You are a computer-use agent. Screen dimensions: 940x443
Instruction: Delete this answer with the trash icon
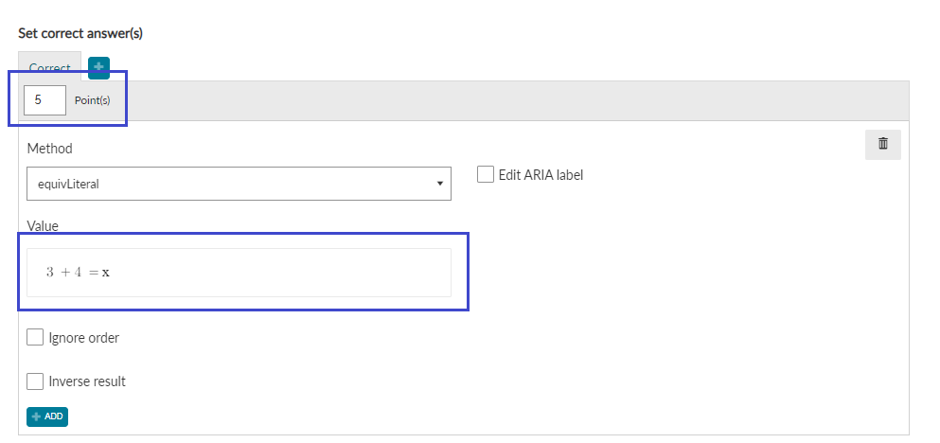[x=882, y=144]
